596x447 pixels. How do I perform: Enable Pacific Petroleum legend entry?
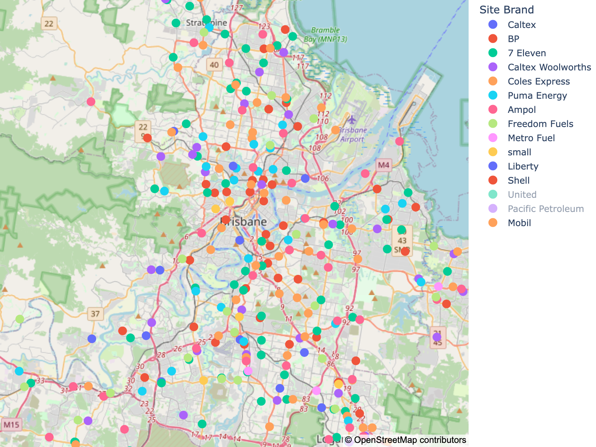545,209
